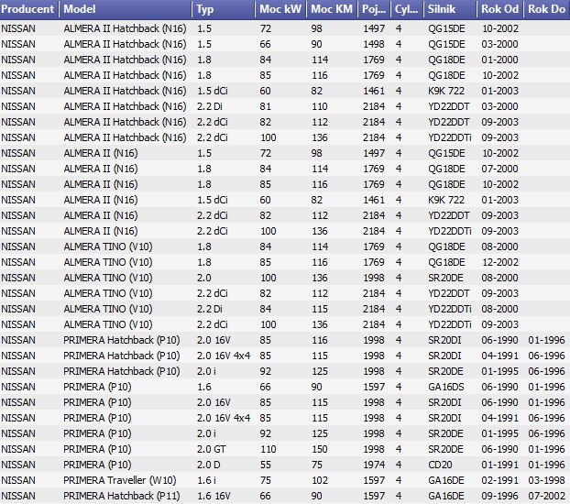Select 81 kW value in ALMERA II Hatchback row
The height and width of the screenshot is (504, 570).
pos(266,106)
